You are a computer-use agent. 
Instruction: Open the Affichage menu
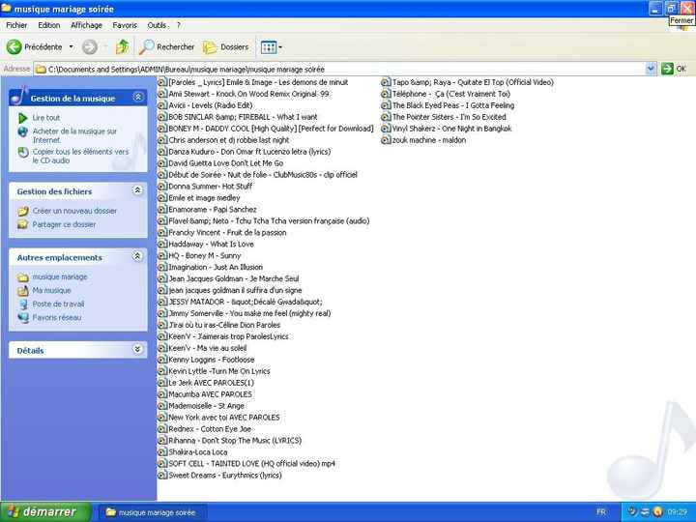coord(86,25)
